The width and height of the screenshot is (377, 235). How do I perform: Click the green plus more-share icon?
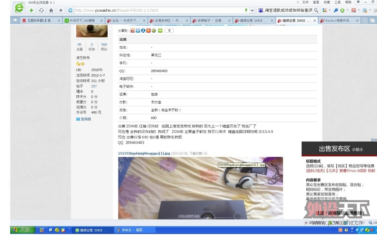(x=160, y=30)
